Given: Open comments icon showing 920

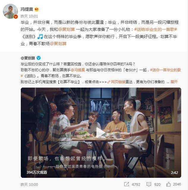Looking at the screenshot, I should [x=149, y=184].
